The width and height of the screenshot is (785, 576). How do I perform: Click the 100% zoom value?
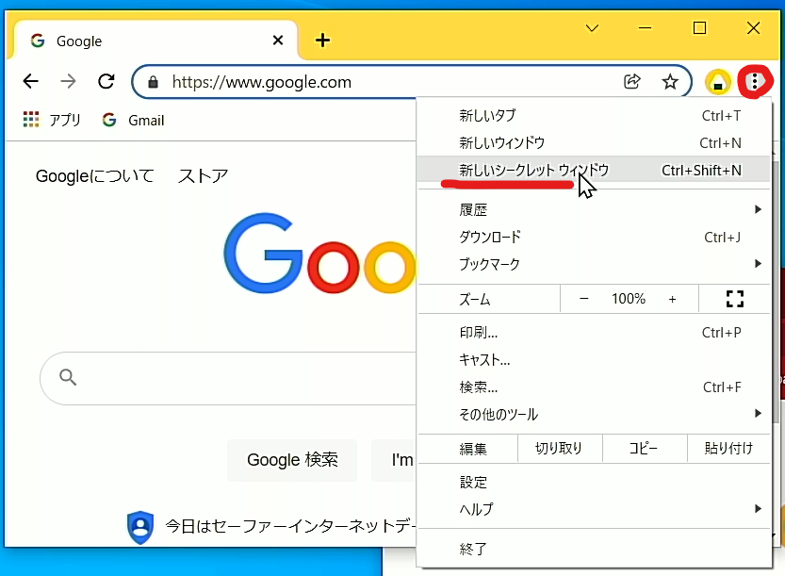629,299
